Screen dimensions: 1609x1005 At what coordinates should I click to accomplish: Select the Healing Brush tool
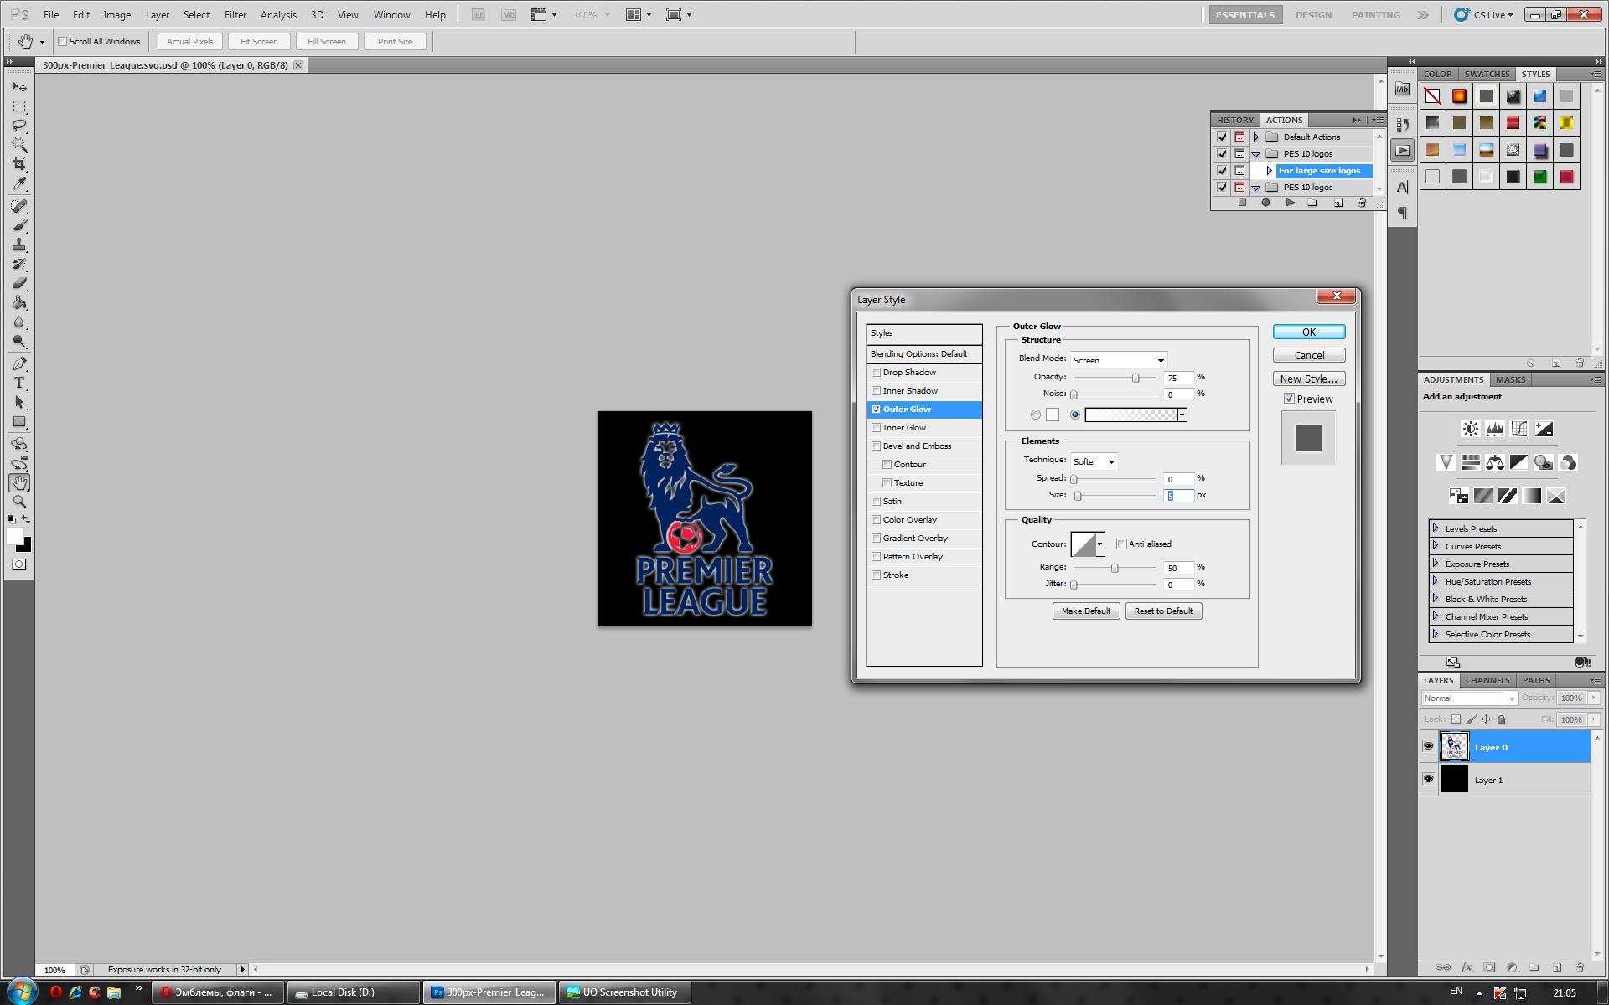pos(19,207)
